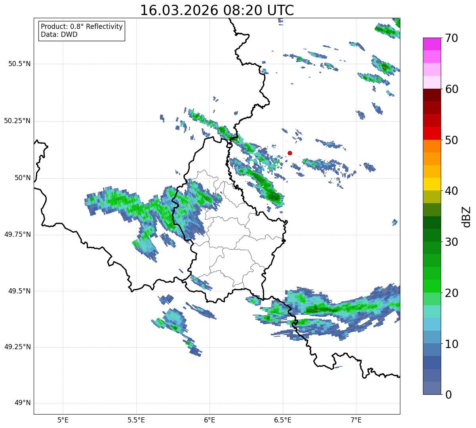Click the '6°E' longitude label
476x428 pixels.
[x=209, y=420]
